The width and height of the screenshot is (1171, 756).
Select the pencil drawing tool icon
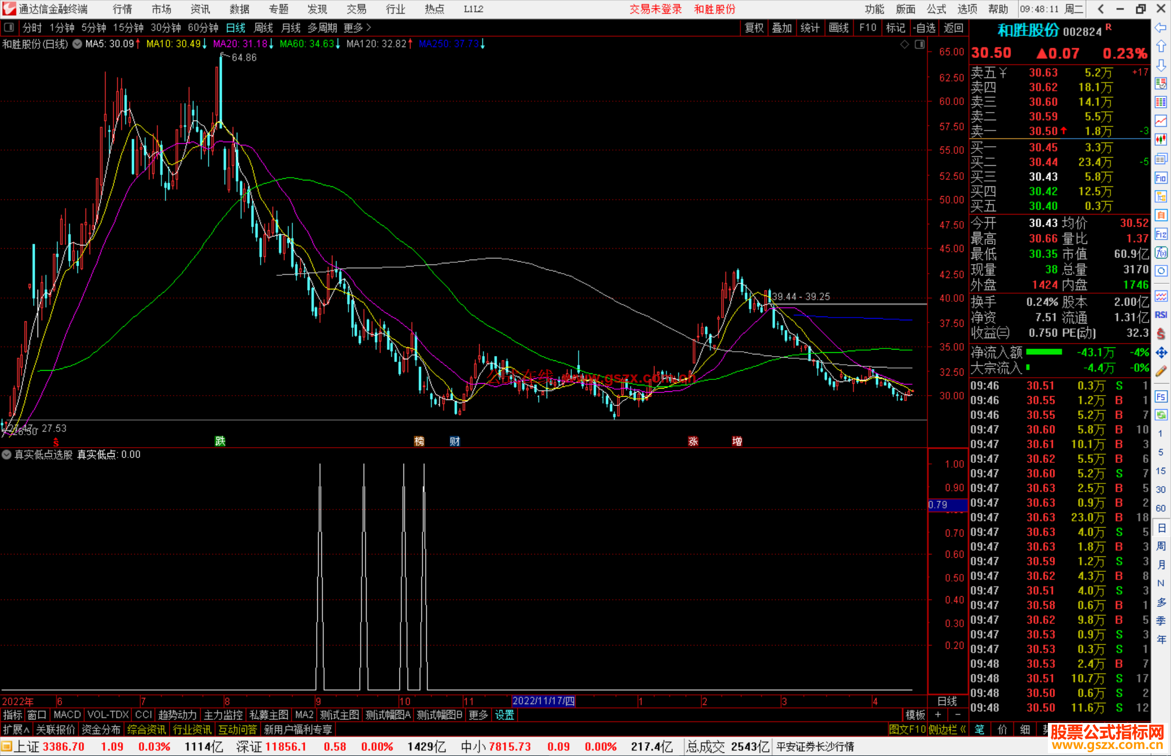tap(1161, 372)
